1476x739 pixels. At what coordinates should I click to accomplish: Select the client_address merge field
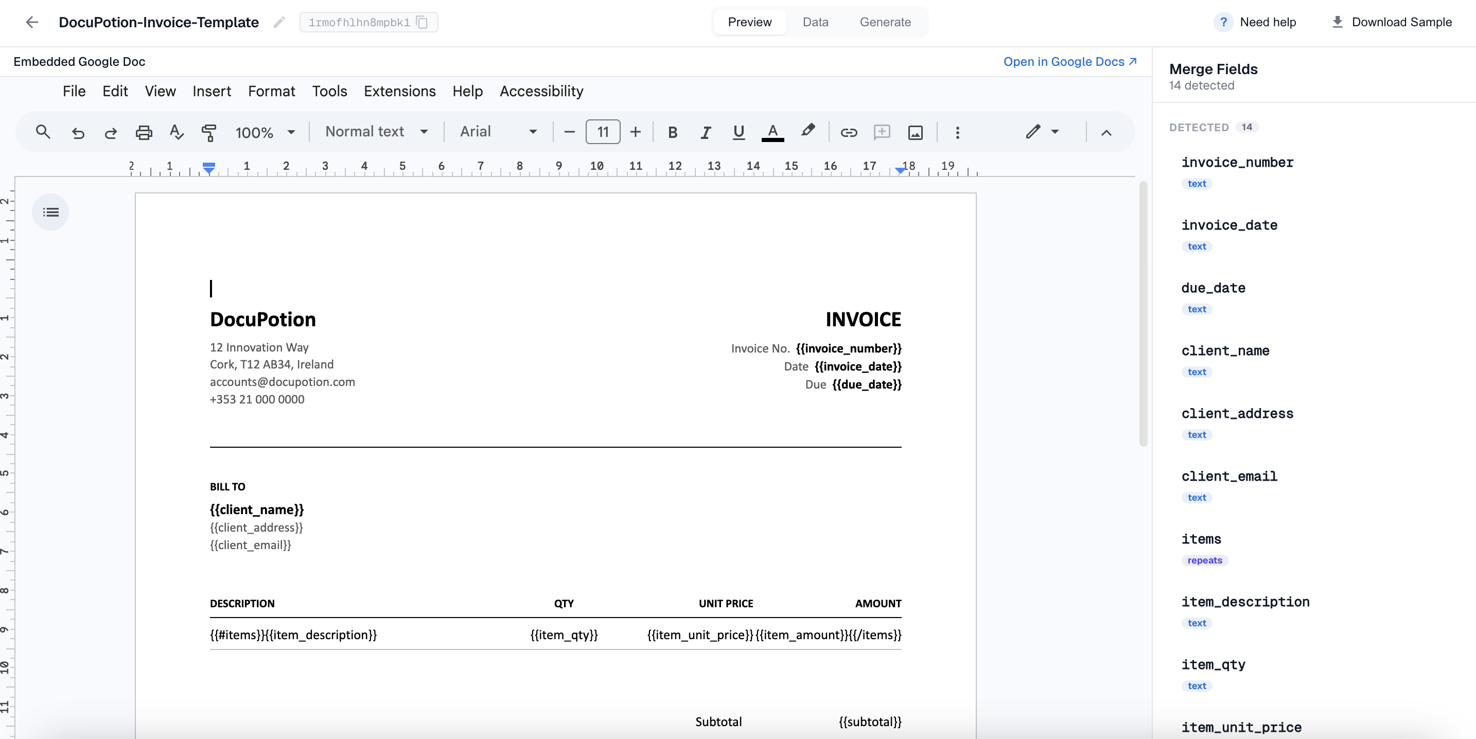pyautogui.click(x=1237, y=414)
